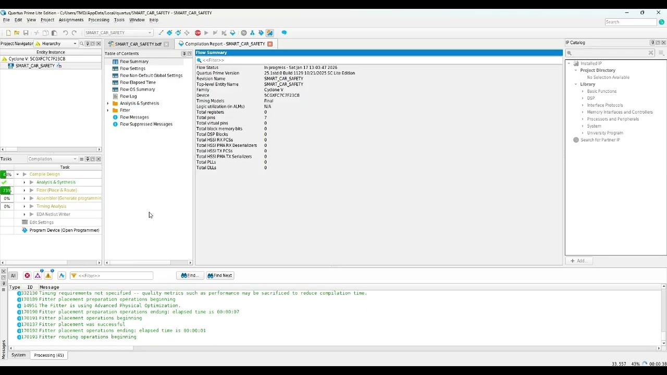Collapse the Compile Design task
The width and height of the screenshot is (667, 375).
[x=17, y=174]
